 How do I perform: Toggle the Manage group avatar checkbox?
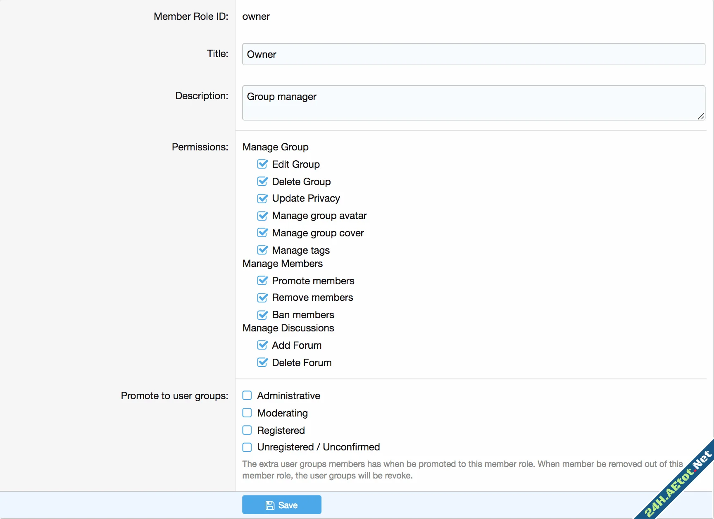click(x=263, y=216)
